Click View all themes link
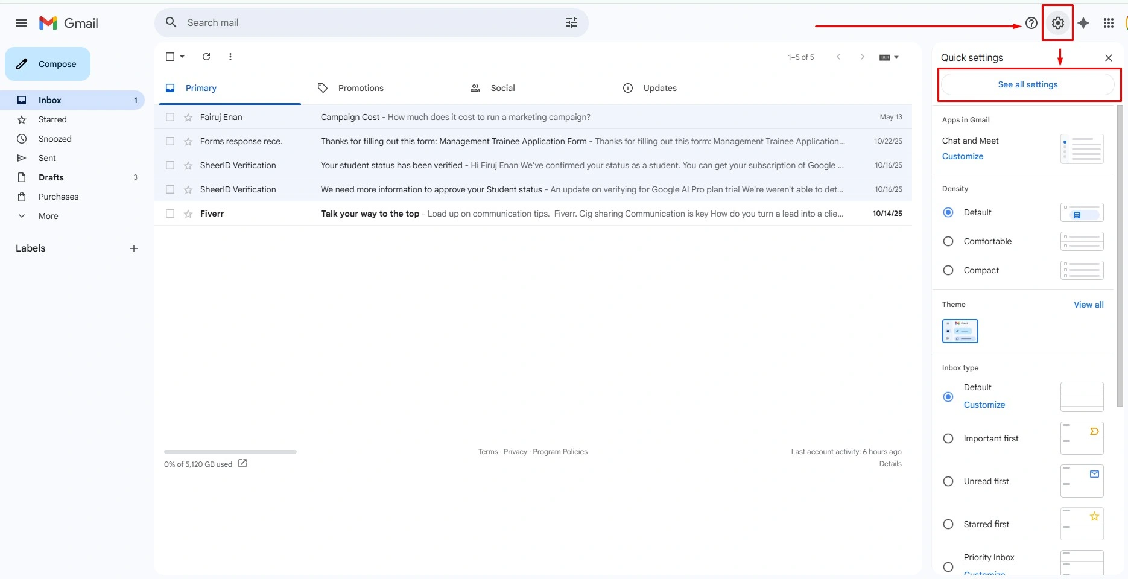 [1089, 305]
